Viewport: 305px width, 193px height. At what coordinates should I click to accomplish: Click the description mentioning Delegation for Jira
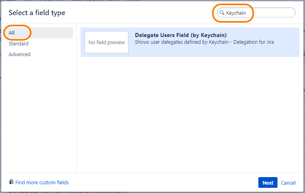click(x=204, y=42)
